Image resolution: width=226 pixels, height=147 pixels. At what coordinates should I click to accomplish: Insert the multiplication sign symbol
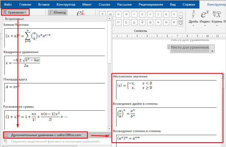[x=142, y=14]
